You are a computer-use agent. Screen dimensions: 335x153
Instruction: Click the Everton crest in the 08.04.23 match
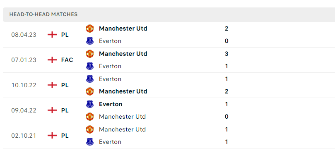[90, 41]
